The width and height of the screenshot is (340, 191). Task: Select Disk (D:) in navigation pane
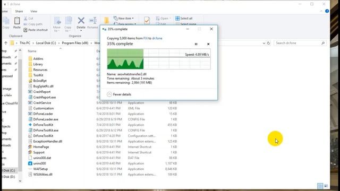point(9,177)
